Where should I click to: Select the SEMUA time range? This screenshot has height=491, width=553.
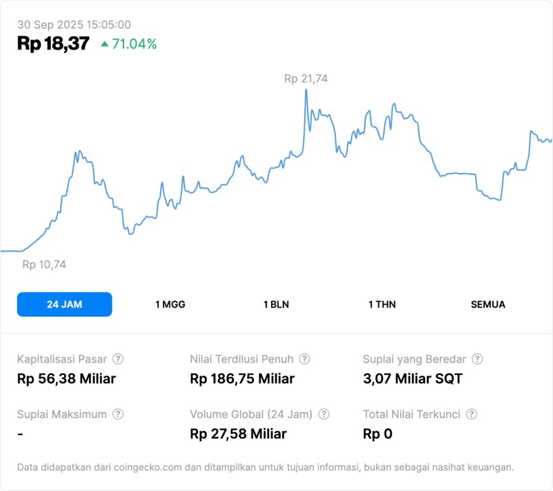(x=488, y=304)
